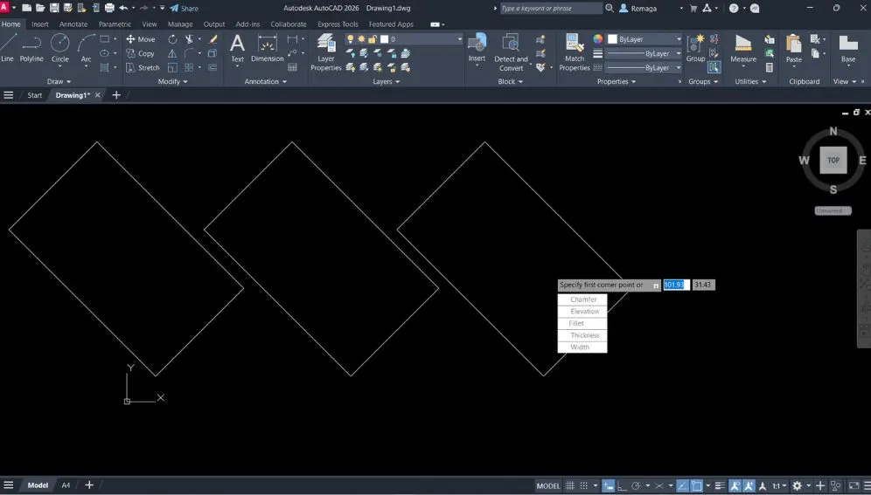The width and height of the screenshot is (871, 495).
Task: Expand the Modify panel dropdown
Action: coord(173,81)
